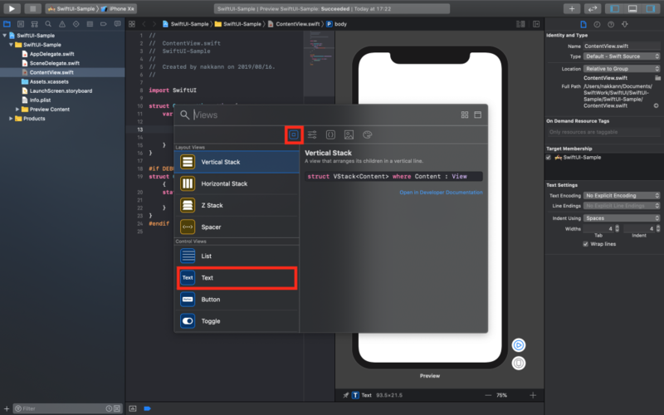The width and height of the screenshot is (664, 415).
Task: Zoom in the preview canvas
Action: [533, 395]
